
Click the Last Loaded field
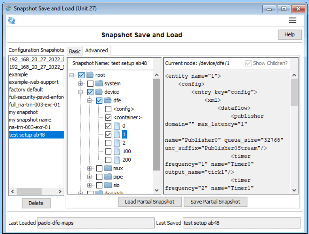[x=96, y=223]
